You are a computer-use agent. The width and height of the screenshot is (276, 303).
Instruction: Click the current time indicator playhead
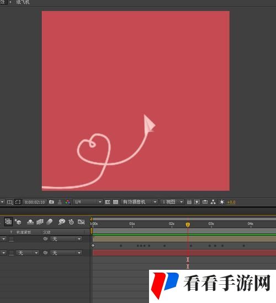188,224
